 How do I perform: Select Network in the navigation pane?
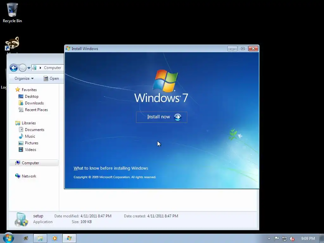tap(29, 176)
